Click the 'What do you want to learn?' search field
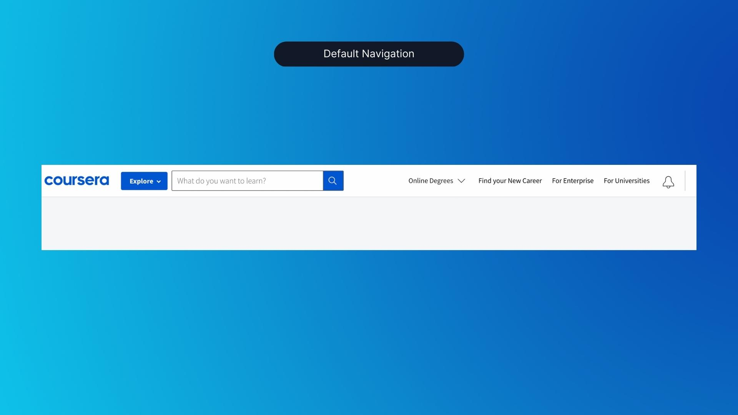This screenshot has width=738, height=415. tap(247, 181)
